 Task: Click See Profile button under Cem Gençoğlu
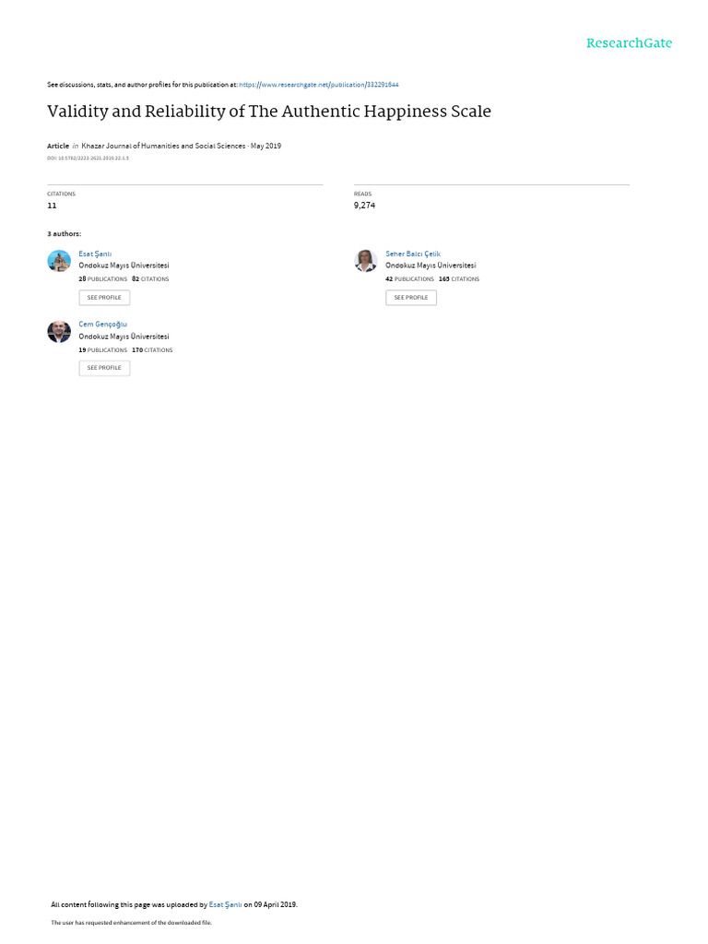click(104, 368)
